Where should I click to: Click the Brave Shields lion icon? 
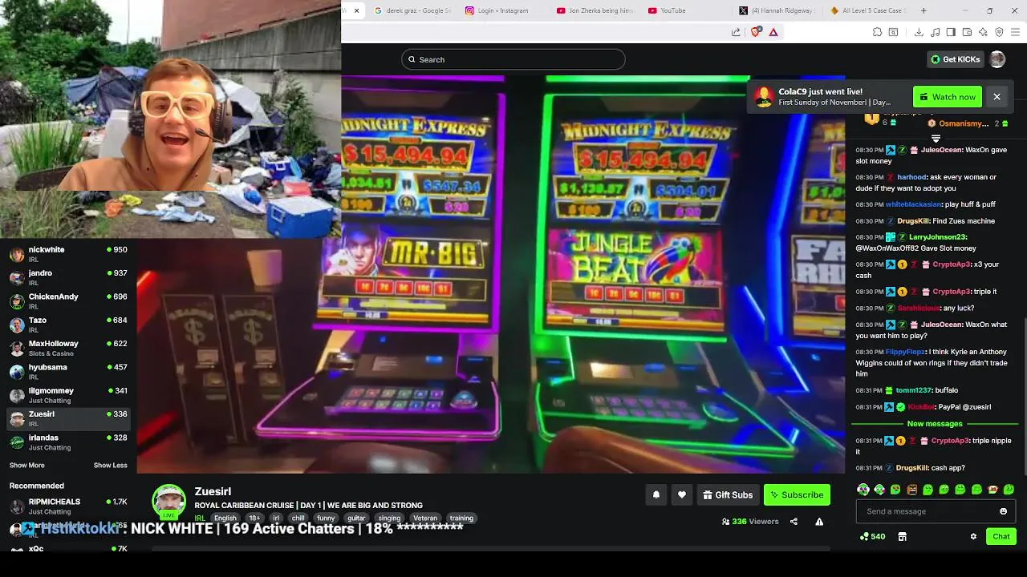[x=756, y=32]
